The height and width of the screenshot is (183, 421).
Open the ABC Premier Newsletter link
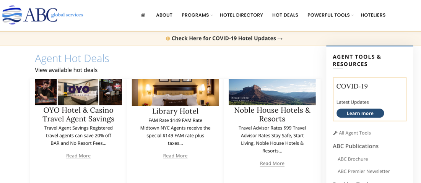(x=363, y=172)
